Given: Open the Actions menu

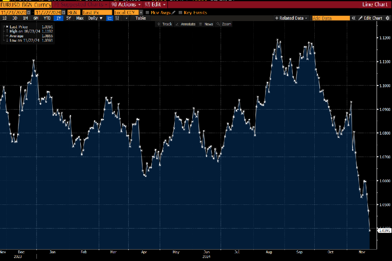Looking at the screenshot, I should click(127, 4).
